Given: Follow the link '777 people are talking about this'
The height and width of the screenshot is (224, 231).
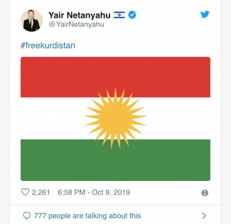Looking at the screenshot, I should click(87, 216).
